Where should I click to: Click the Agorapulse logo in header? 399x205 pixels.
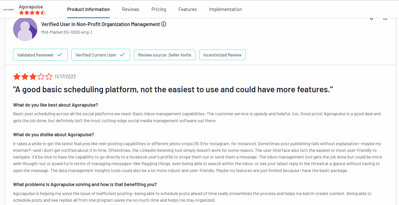point(8,9)
